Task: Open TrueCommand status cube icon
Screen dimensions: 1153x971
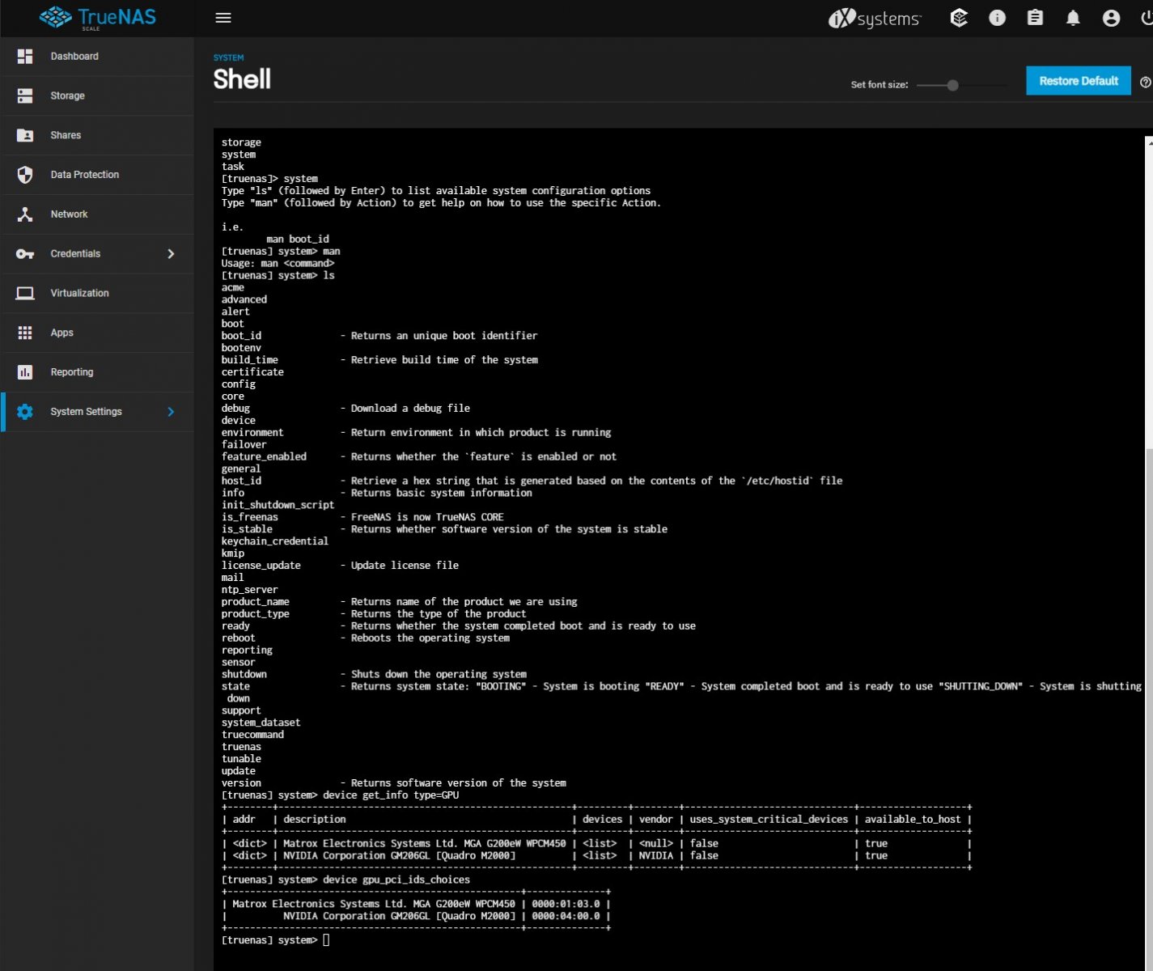Action: (959, 18)
